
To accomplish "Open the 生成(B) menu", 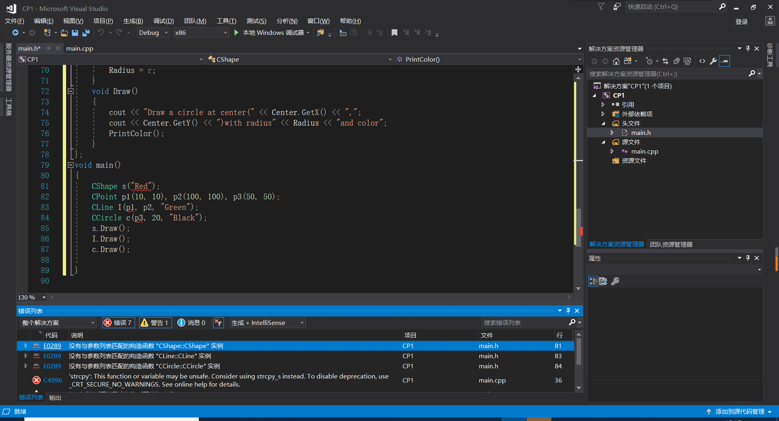I will (x=133, y=21).
